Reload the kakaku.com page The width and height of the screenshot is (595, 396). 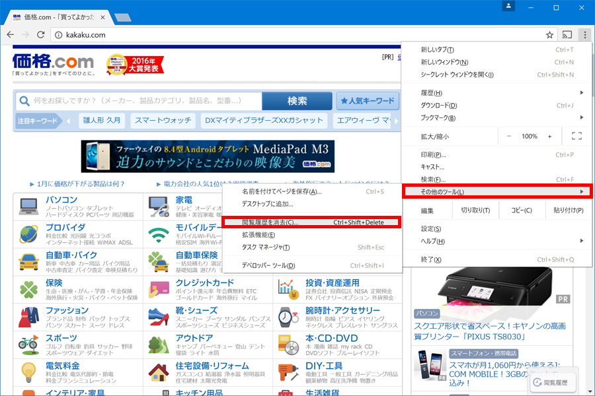coord(40,35)
